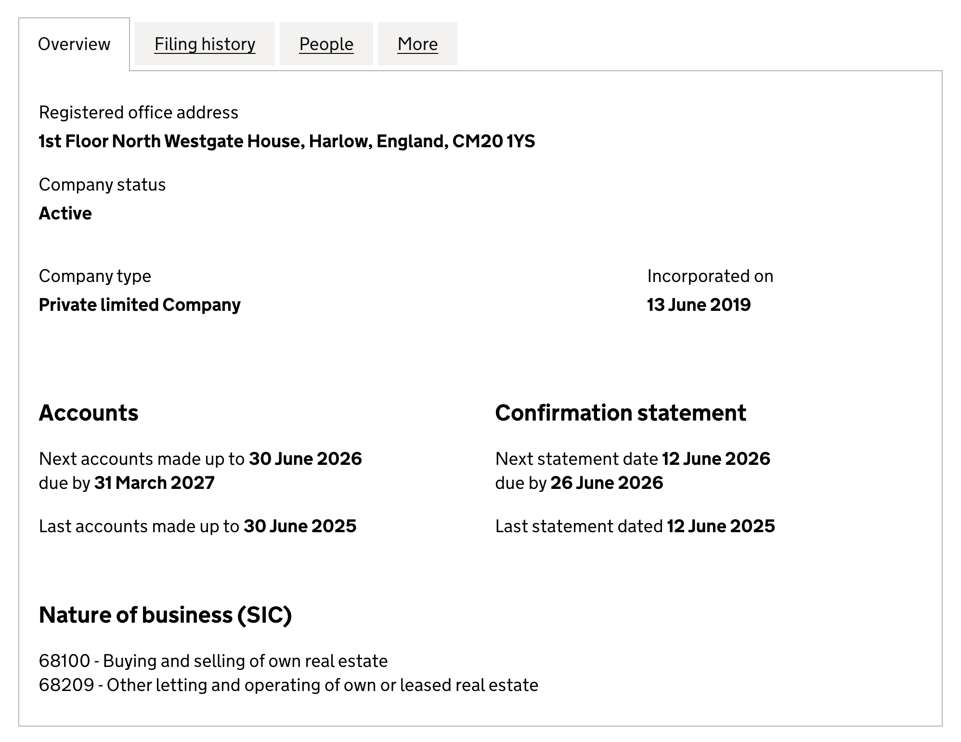This screenshot has width=961, height=742.
Task: Click the Active company status value
Action: (x=65, y=214)
